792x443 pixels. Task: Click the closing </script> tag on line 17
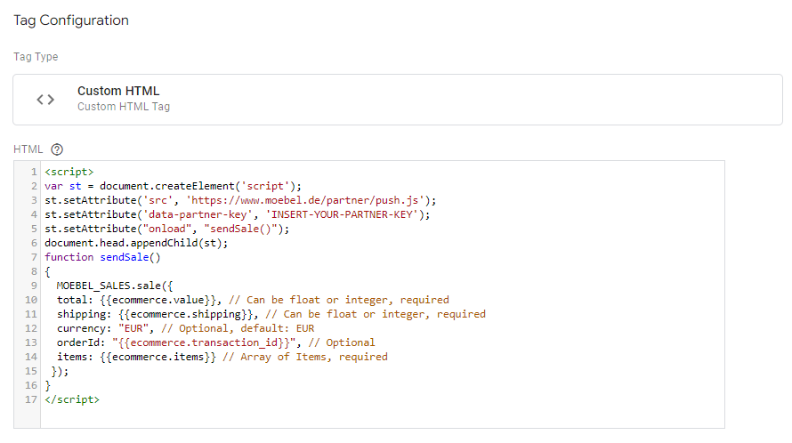72,399
